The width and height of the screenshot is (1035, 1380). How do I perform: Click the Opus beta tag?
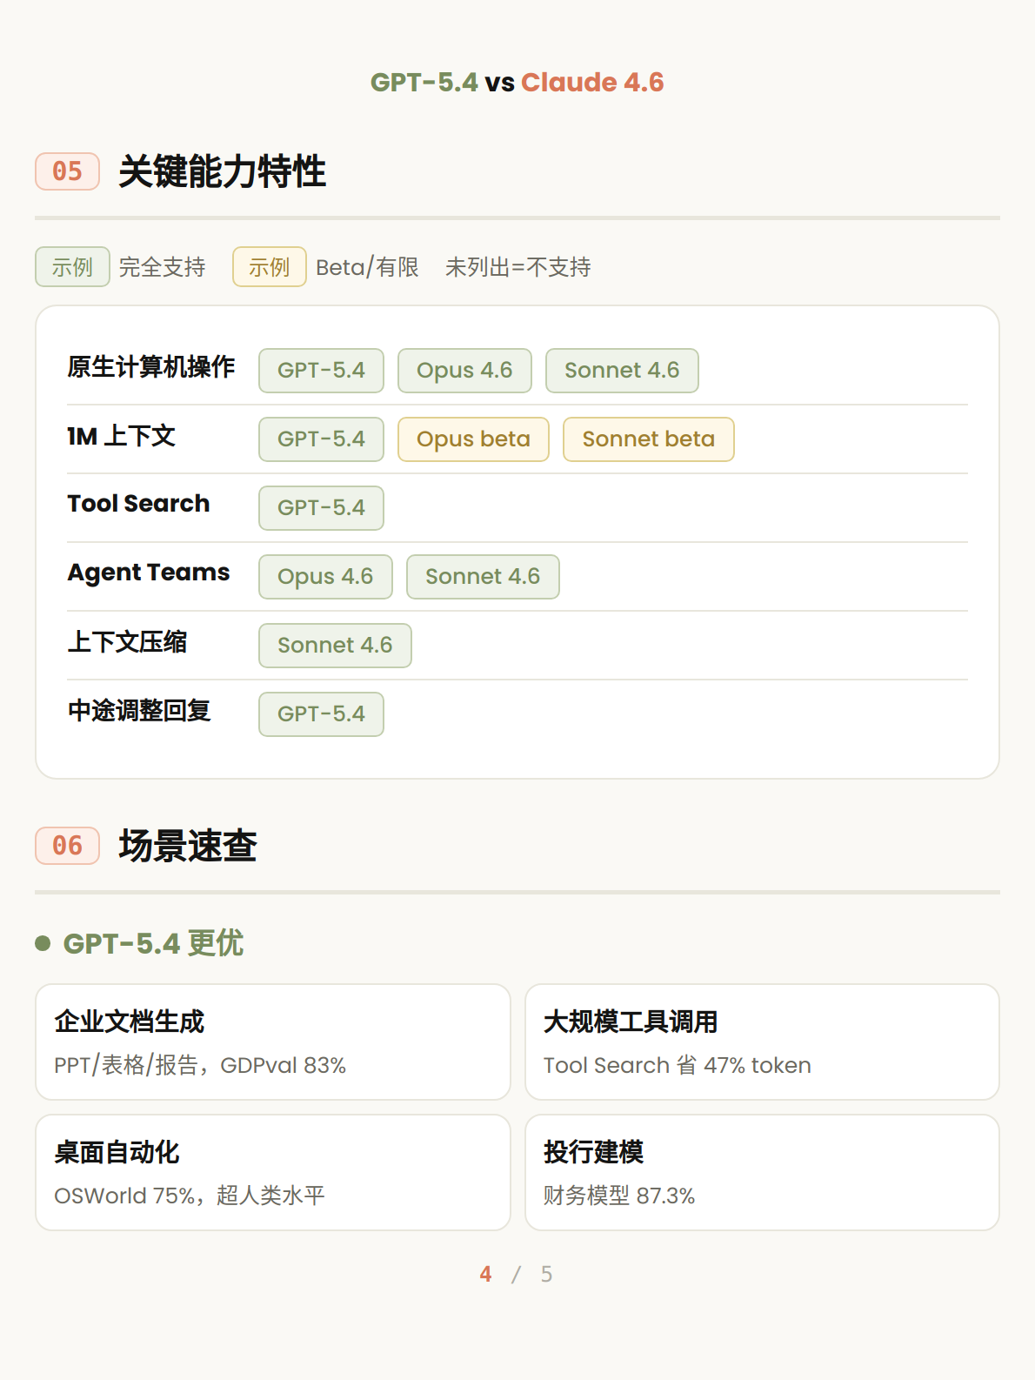point(473,439)
